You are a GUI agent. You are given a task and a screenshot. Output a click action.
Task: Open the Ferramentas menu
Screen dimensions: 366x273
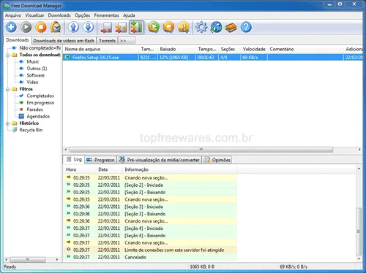click(107, 15)
